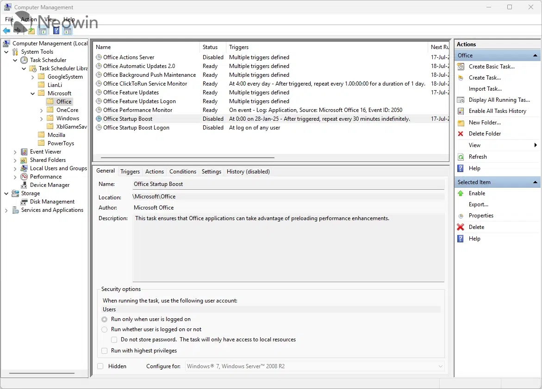Click the Office Actions Server clock icon
542x389 pixels.
(99, 57)
